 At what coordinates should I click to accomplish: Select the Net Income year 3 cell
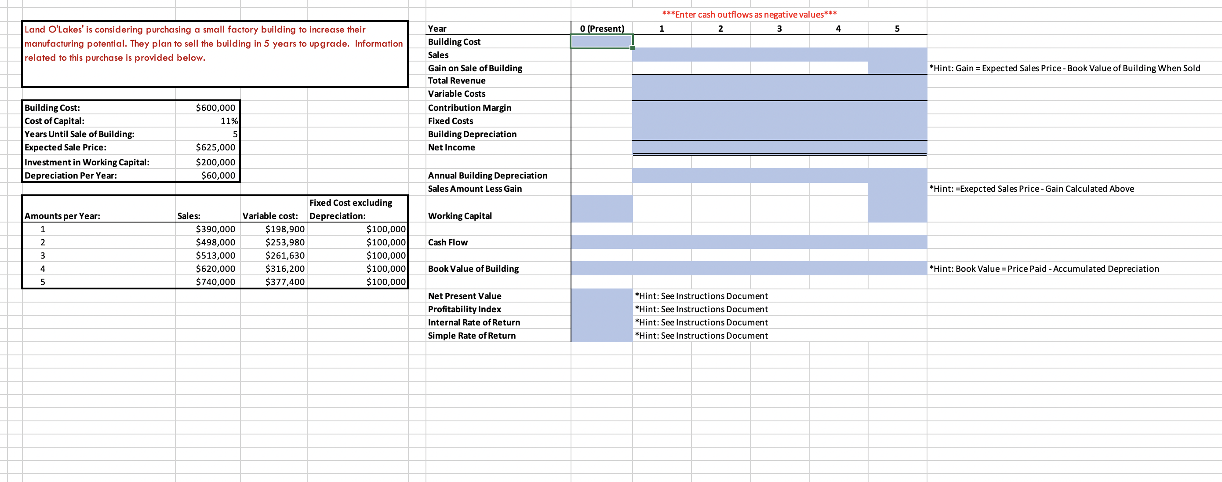pyautogui.click(x=779, y=147)
